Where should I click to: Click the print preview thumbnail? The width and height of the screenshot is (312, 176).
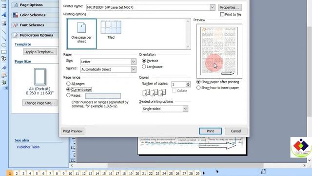pos(219,51)
